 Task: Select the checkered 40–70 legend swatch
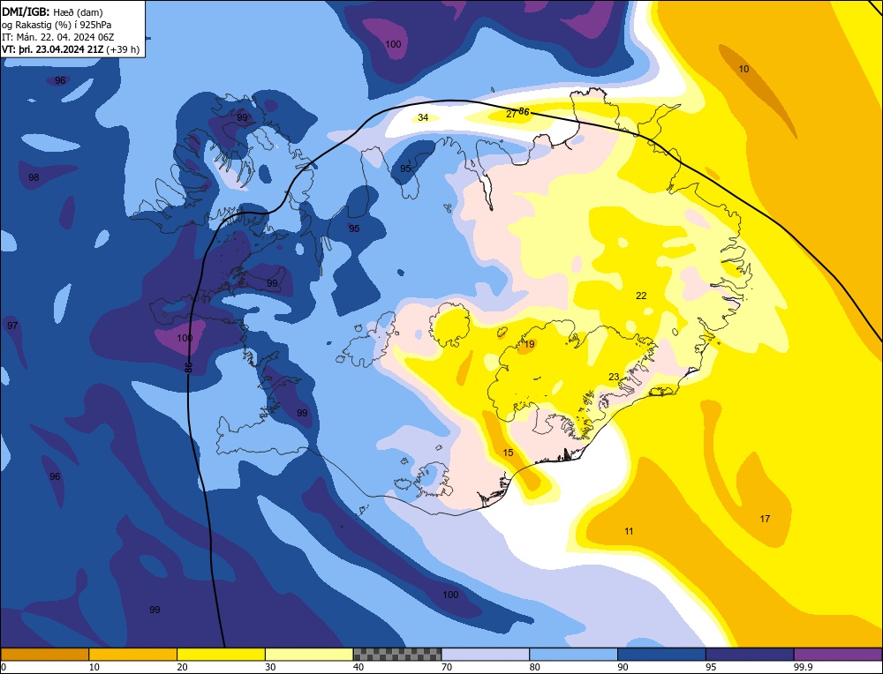tap(397, 654)
